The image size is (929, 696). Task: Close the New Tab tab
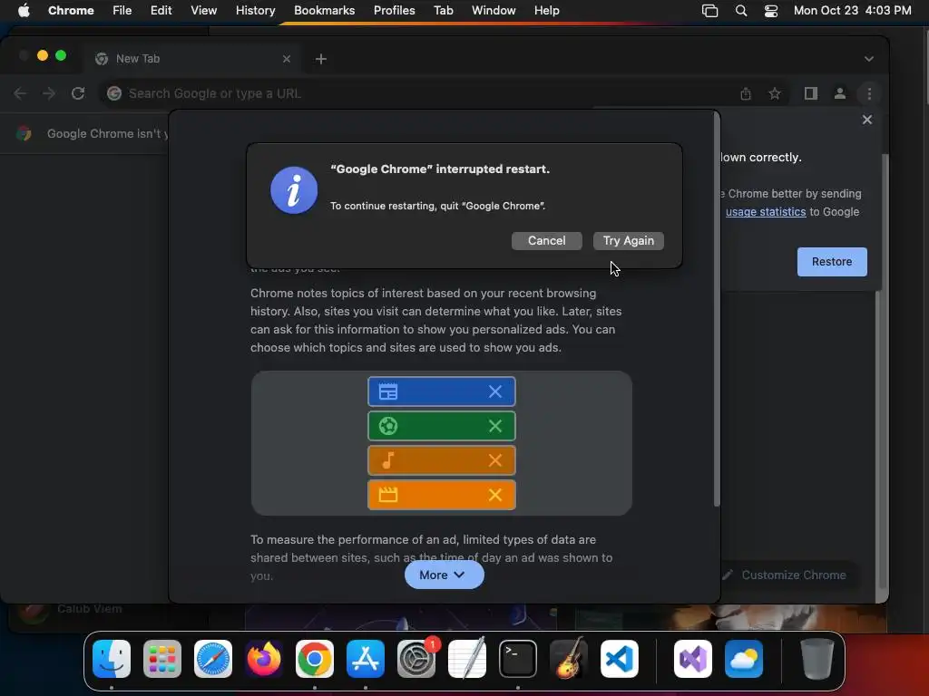[x=287, y=59]
